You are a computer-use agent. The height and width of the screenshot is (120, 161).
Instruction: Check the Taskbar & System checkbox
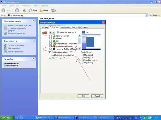point(51,36)
